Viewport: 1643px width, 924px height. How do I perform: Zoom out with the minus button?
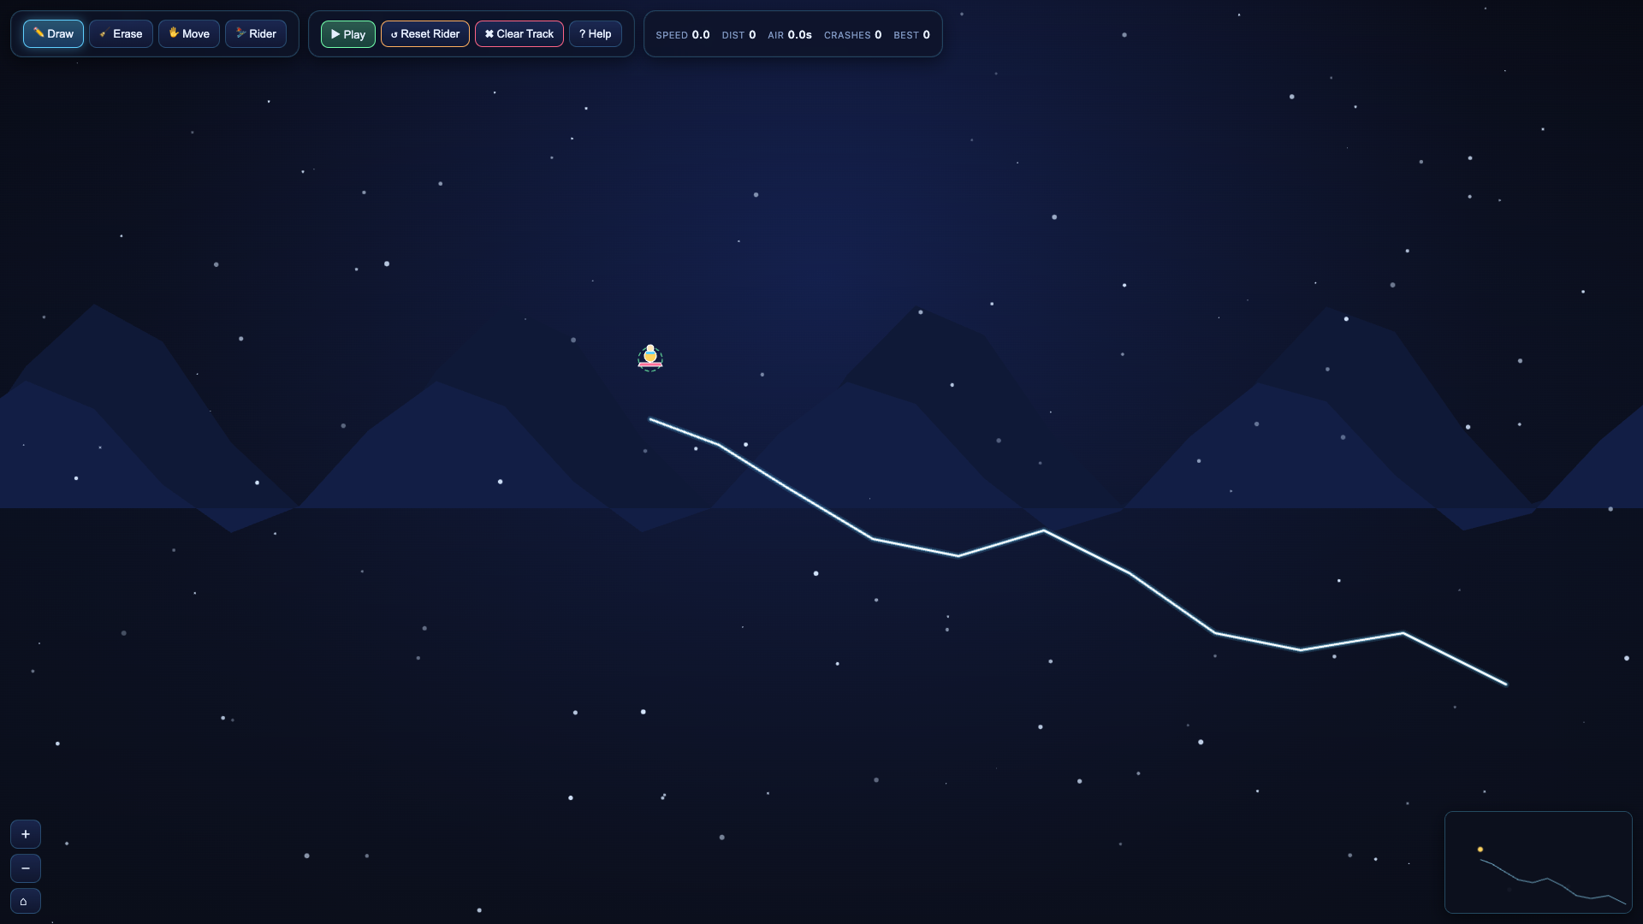point(26,868)
